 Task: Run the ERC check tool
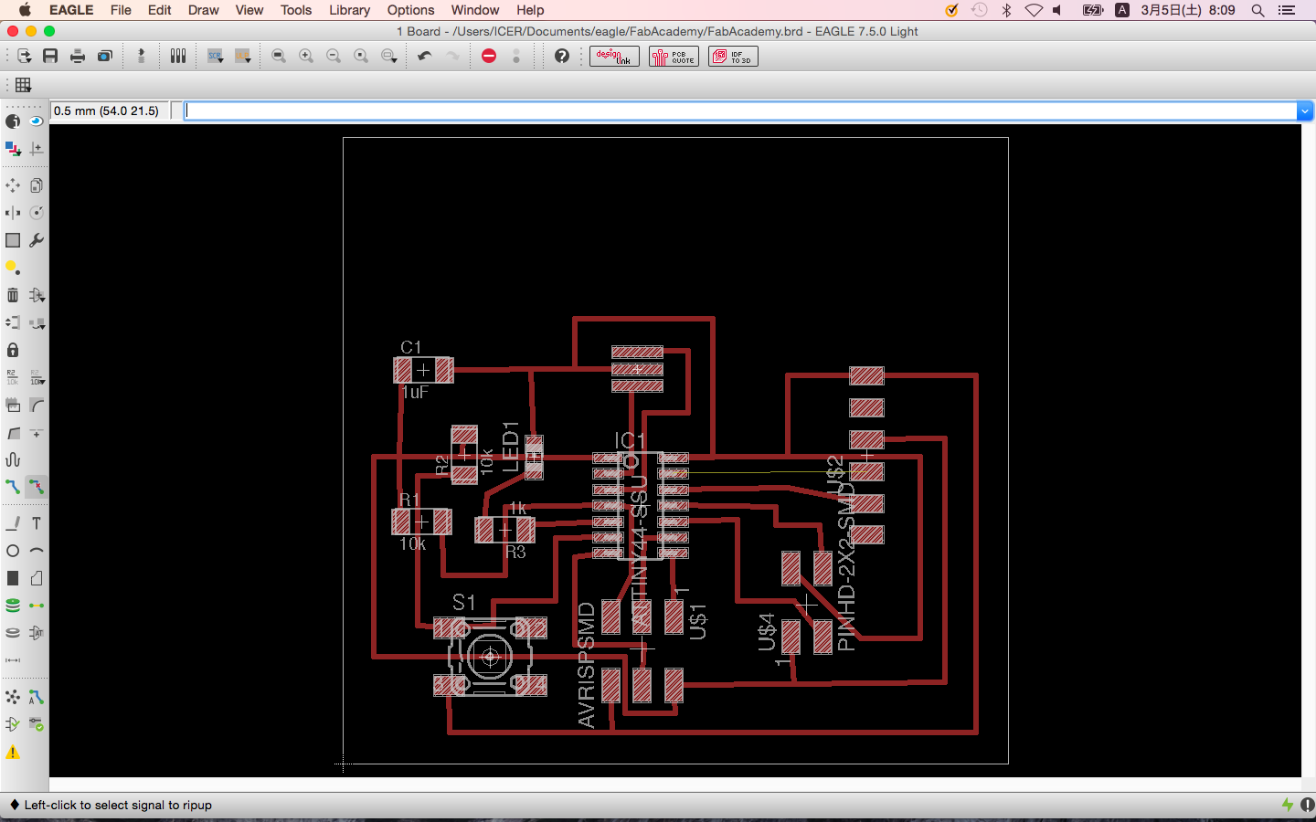(13, 724)
